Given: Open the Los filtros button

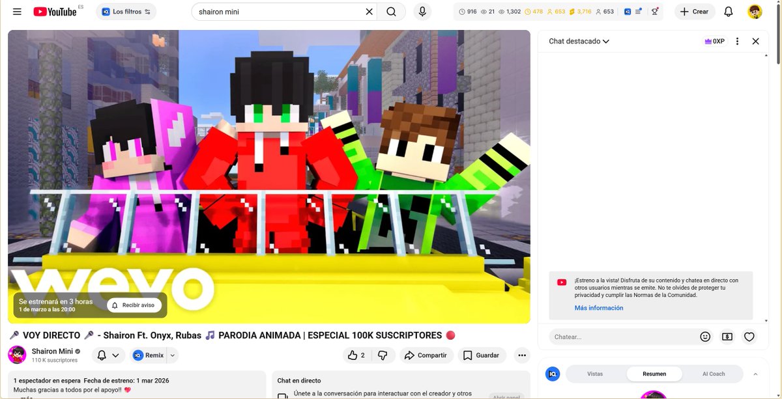Looking at the screenshot, I should [x=126, y=12].
